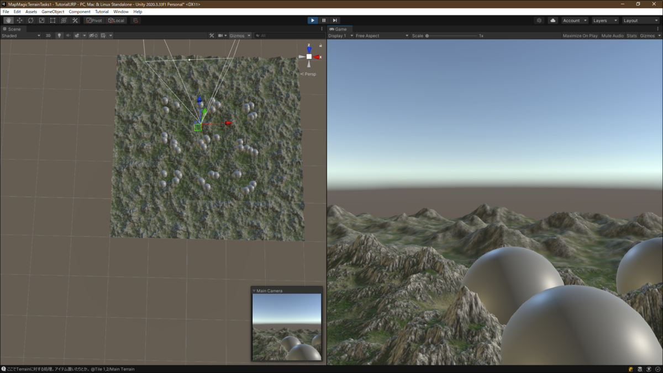Open the File menu
The image size is (663, 373).
pos(6,12)
